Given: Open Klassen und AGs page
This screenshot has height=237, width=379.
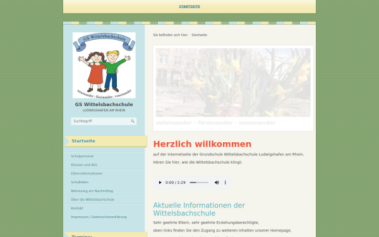Looking at the screenshot, I should pyautogui.click(x=84, y=165).
